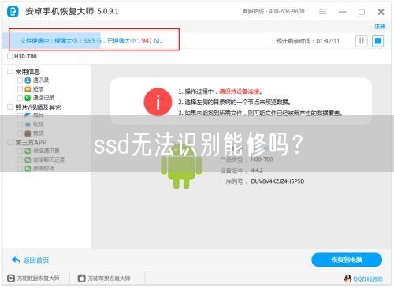Tick the 照片/视频及其它 checkbox

10,107
